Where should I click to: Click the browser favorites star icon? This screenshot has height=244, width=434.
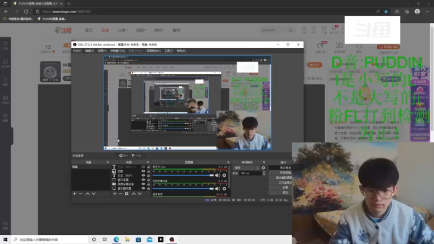[386, 11]
